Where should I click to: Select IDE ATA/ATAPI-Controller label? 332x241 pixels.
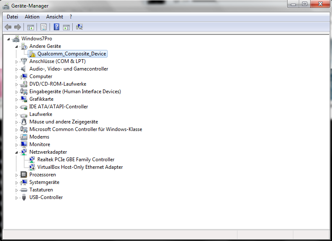click(x=59, y=107)
